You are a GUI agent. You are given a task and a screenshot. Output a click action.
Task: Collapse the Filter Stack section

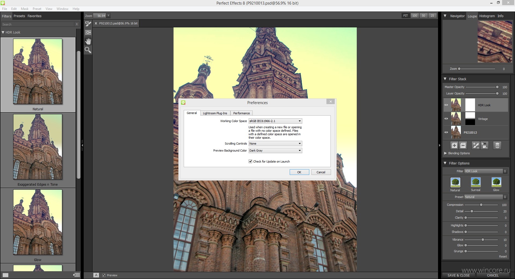445,79
